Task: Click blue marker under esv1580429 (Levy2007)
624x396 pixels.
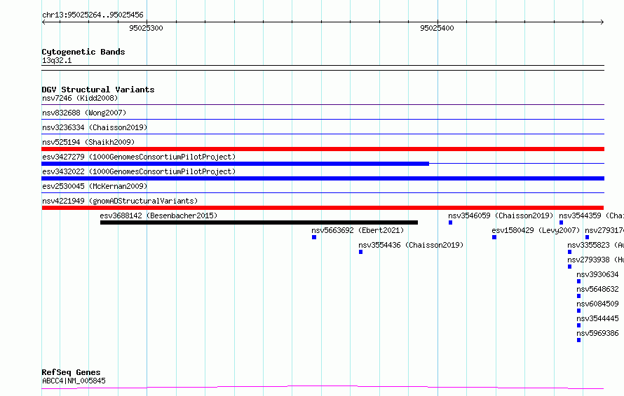Action: 494,237
